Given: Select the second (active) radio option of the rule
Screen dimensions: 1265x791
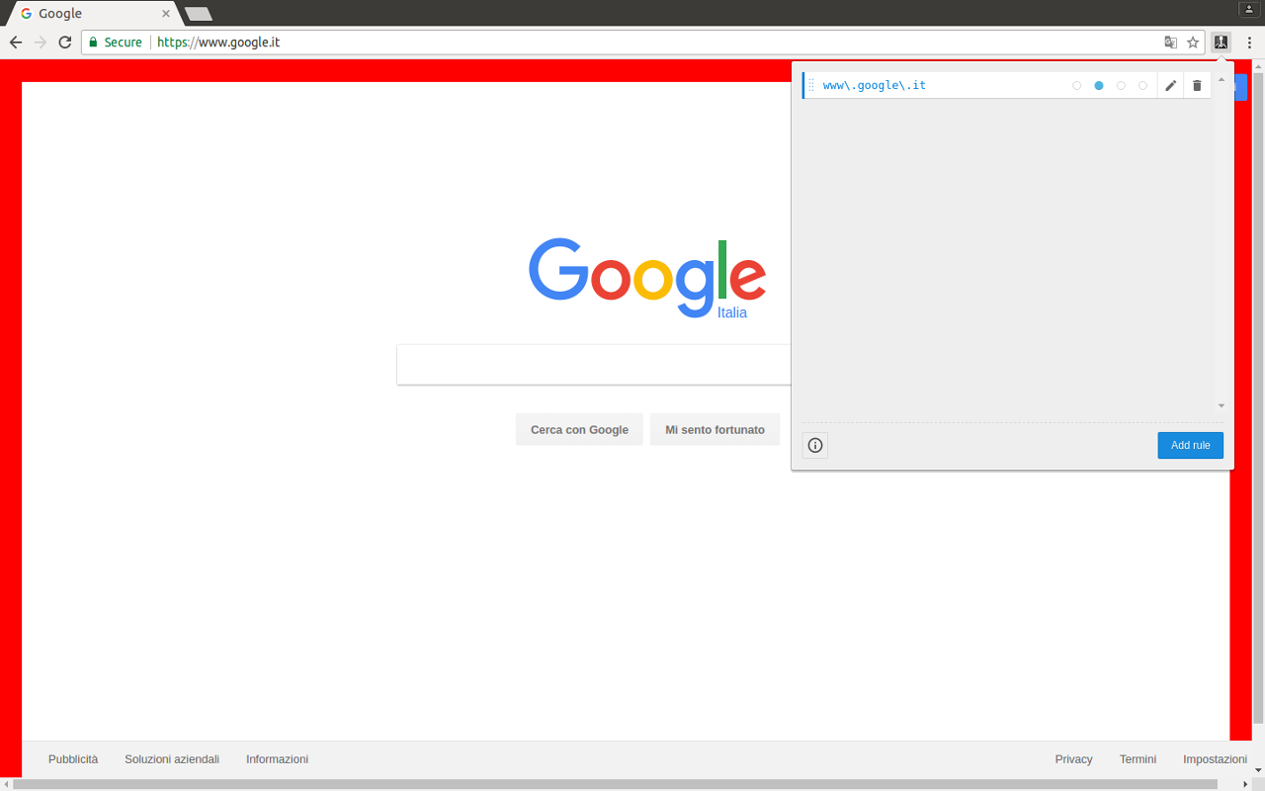Looking at the screenshot, I should click(1099, 86).
